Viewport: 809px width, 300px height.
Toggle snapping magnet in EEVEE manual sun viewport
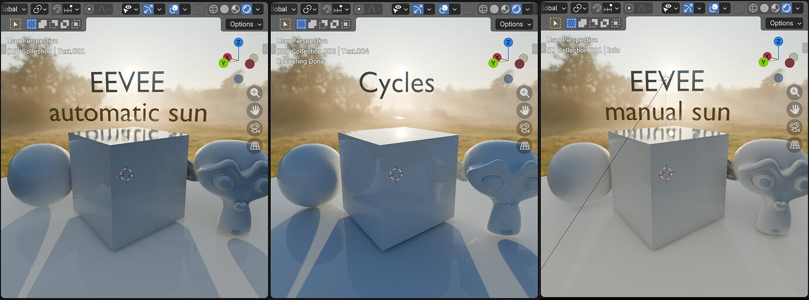597,9
